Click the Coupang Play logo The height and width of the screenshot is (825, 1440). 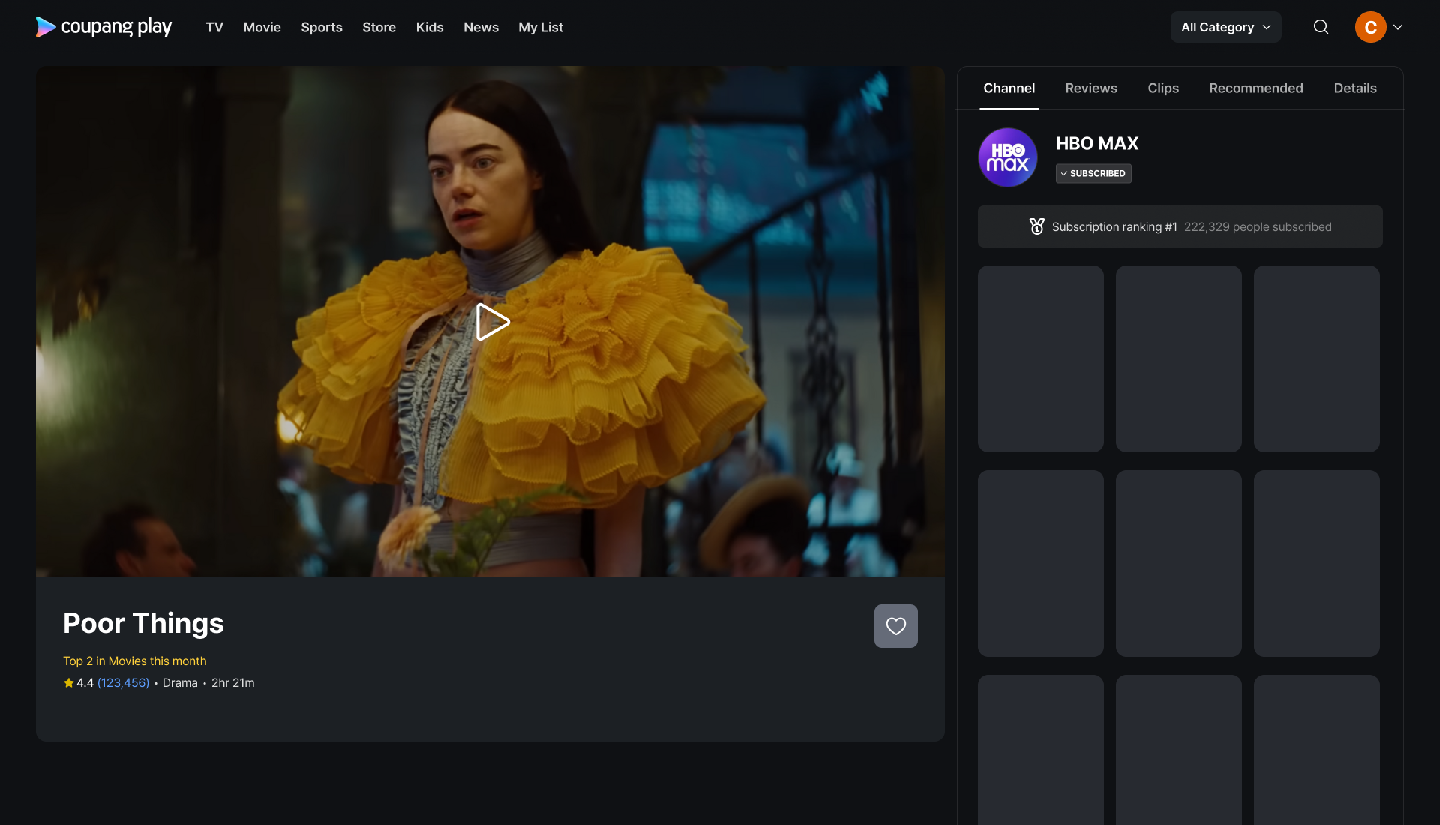pyautogui.click(x=103, y=27)
